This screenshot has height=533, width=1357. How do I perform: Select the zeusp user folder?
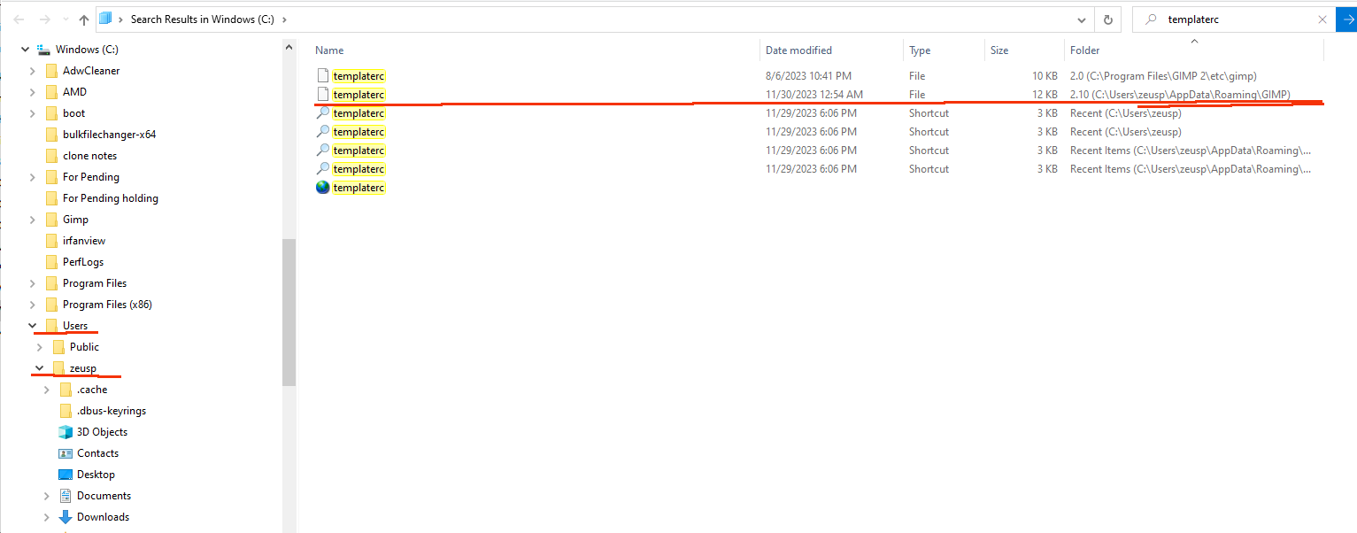[82, 368]
